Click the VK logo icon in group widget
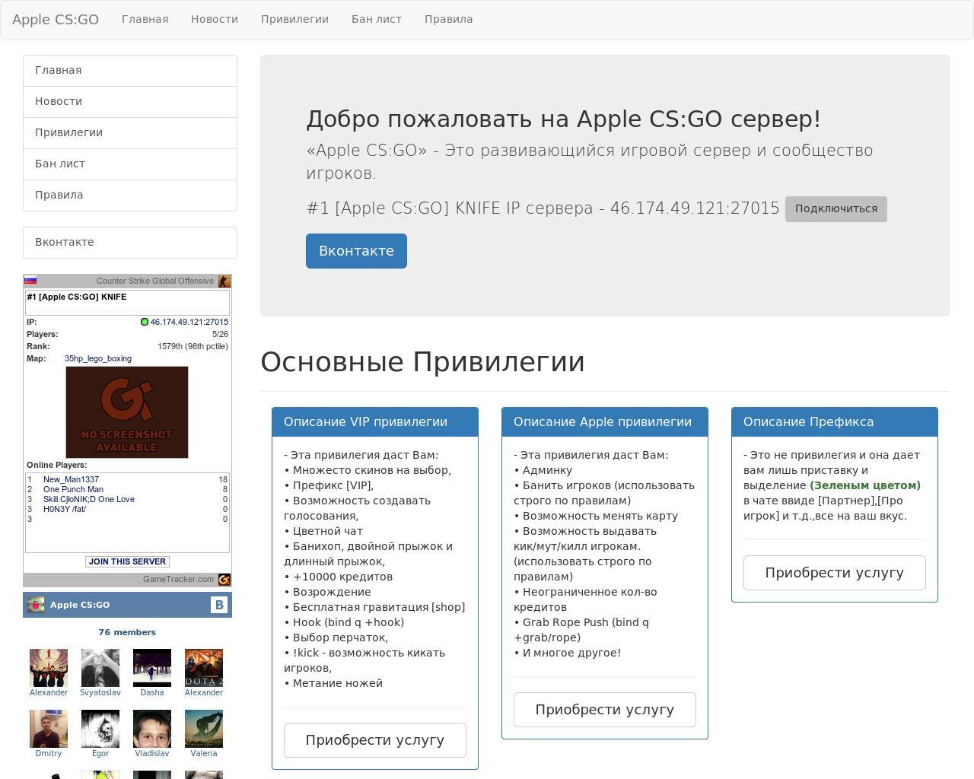Screen dimensions: 974x779 [x=219, y=605]
